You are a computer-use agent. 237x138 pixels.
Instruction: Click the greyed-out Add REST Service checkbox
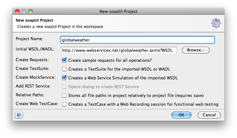[64, 86]
